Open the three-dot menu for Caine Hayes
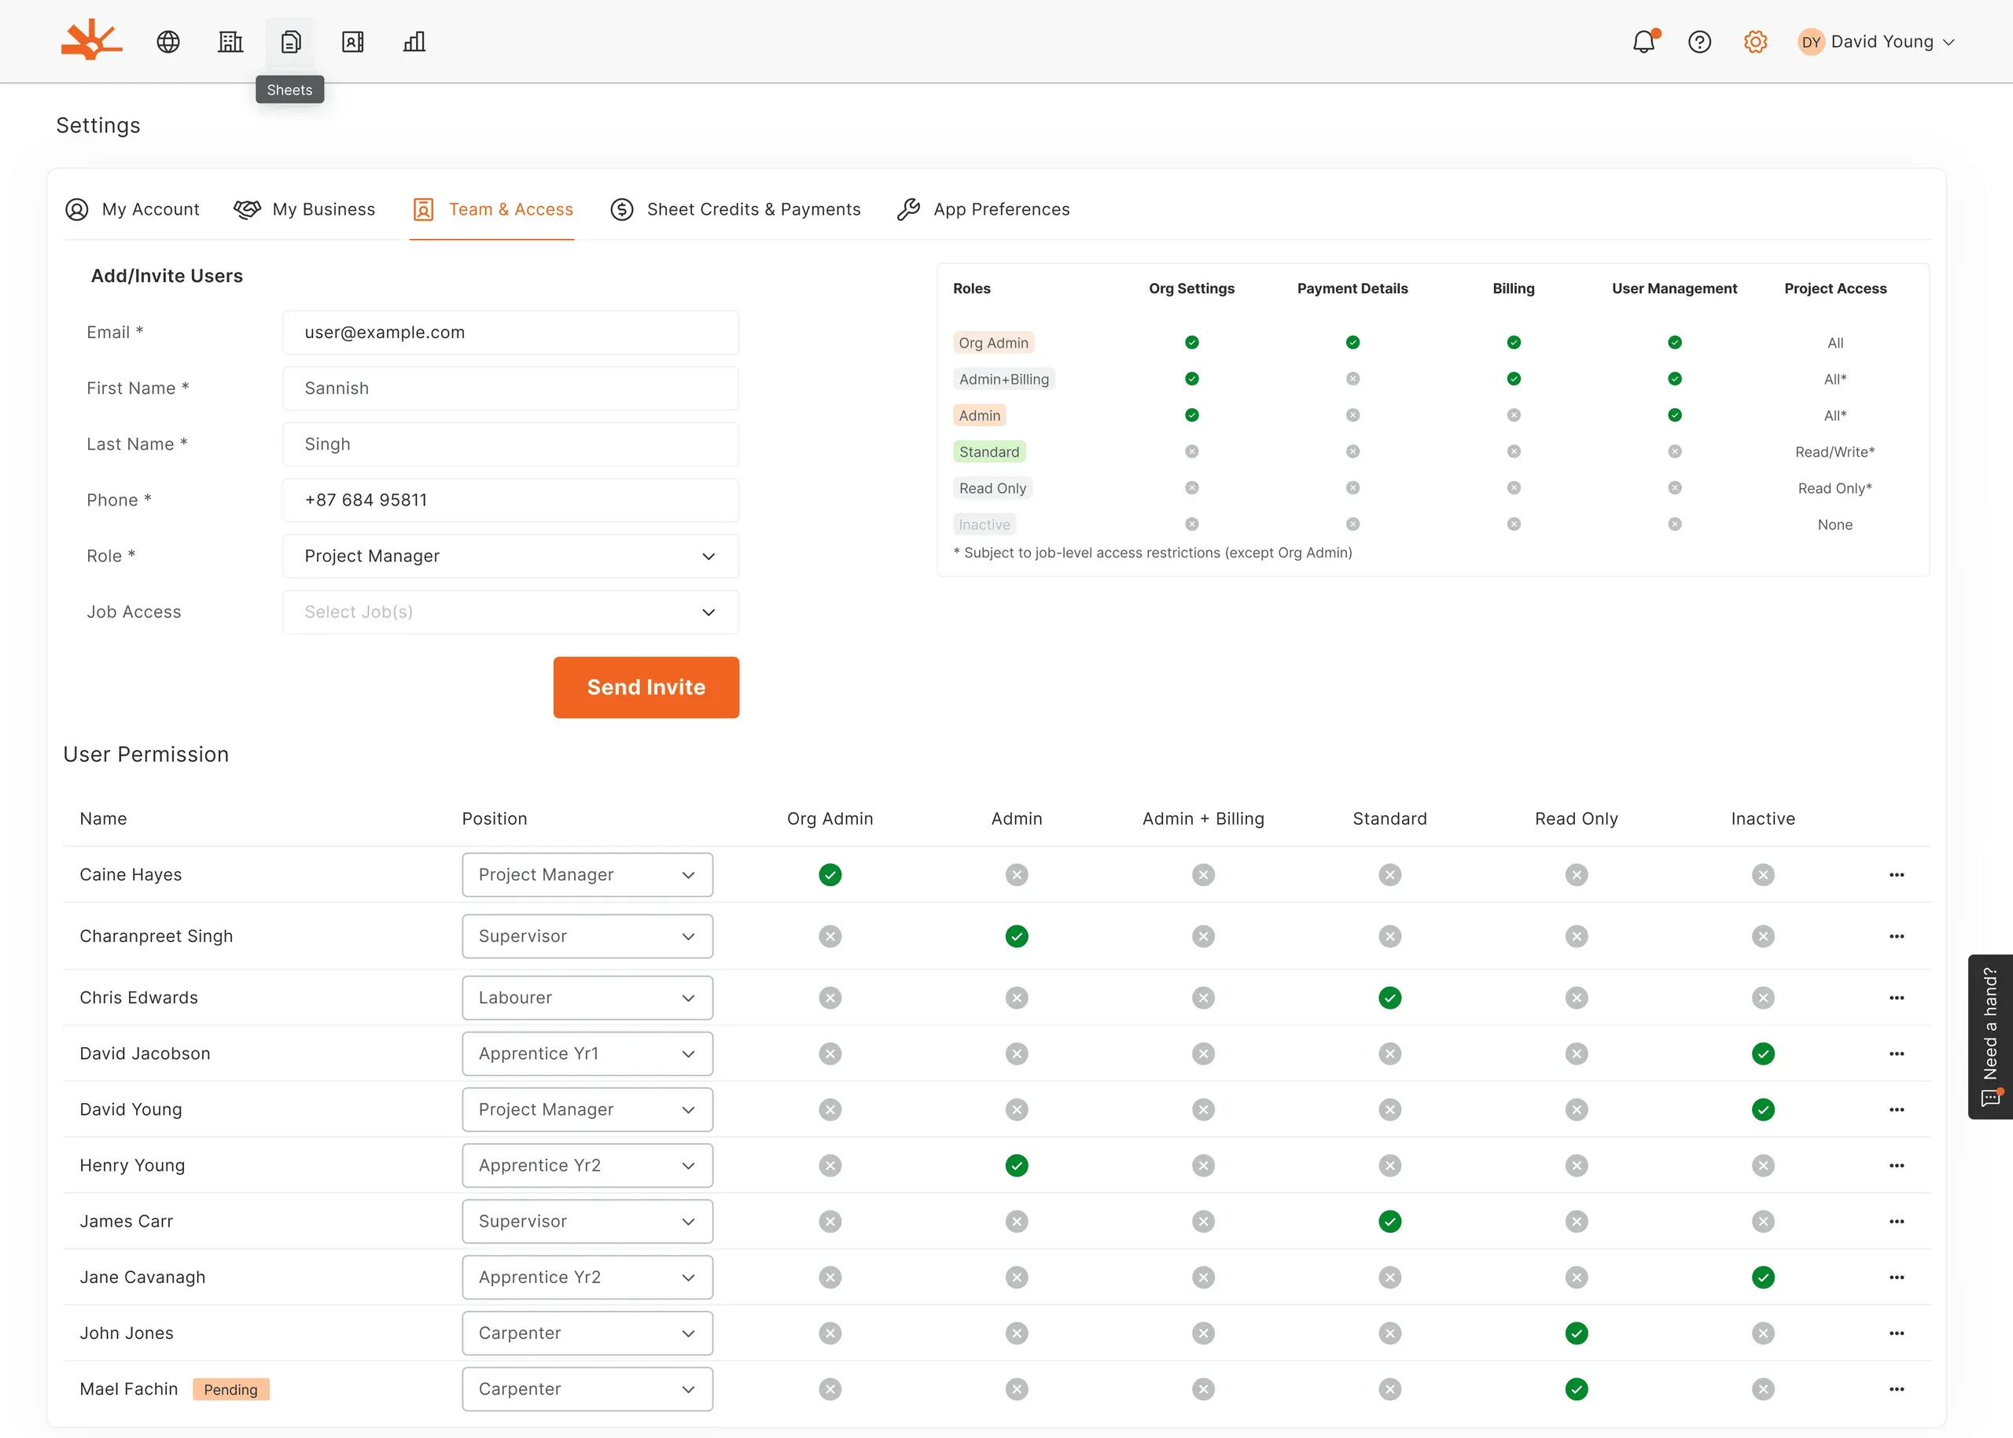 coord(1896,875)
